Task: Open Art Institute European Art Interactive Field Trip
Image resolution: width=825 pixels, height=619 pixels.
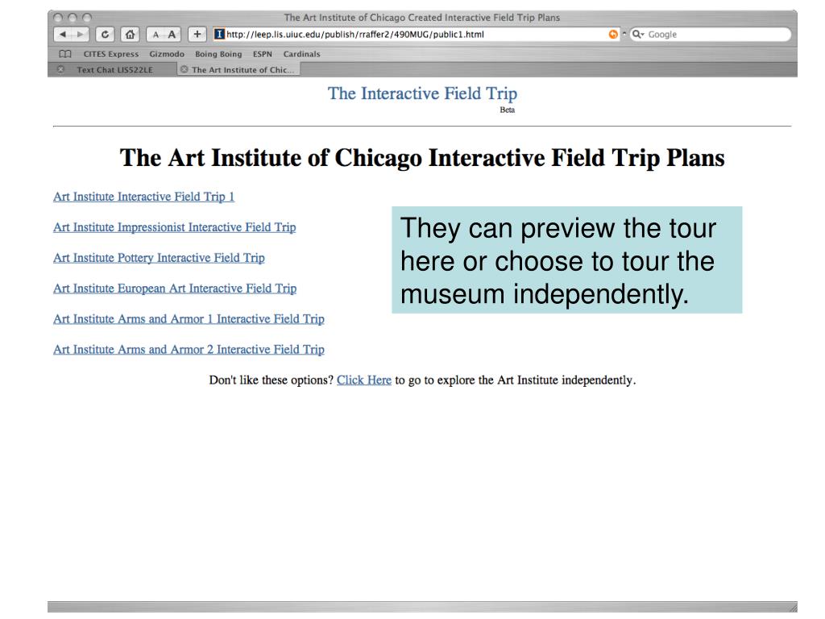Action: pos(175,289)
